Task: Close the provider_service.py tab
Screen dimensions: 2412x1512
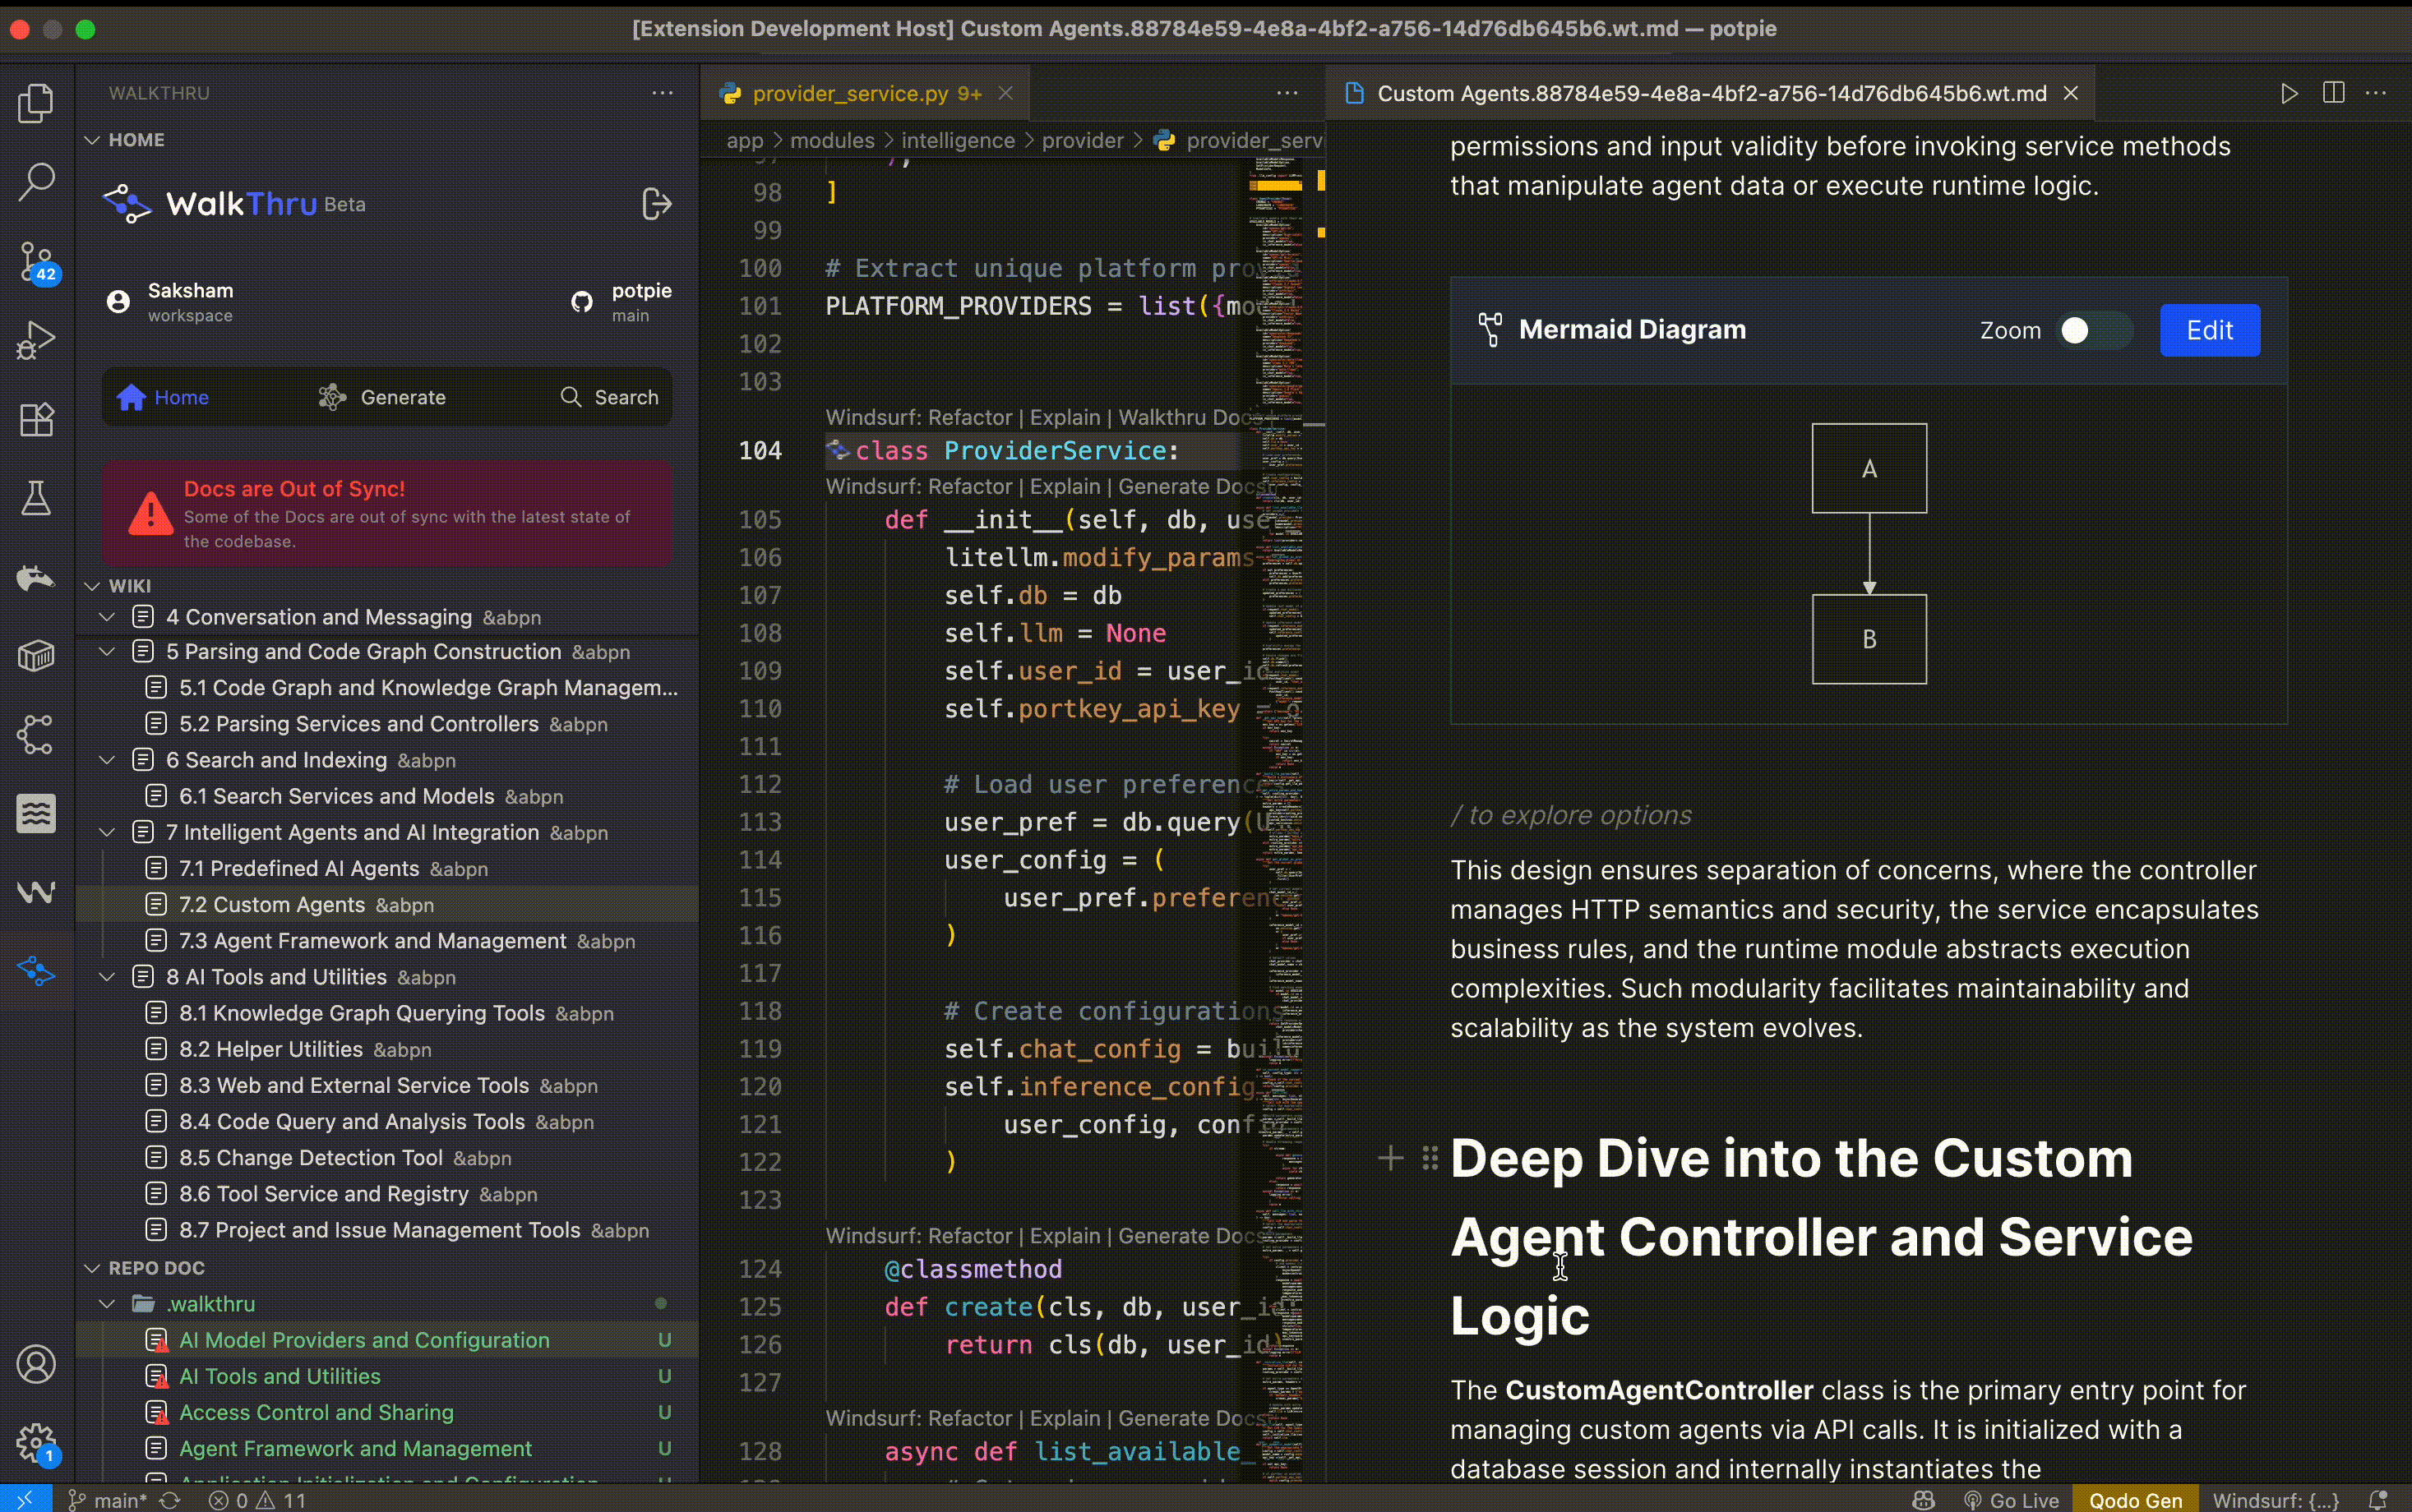Action: click(x=1005, y=93)
